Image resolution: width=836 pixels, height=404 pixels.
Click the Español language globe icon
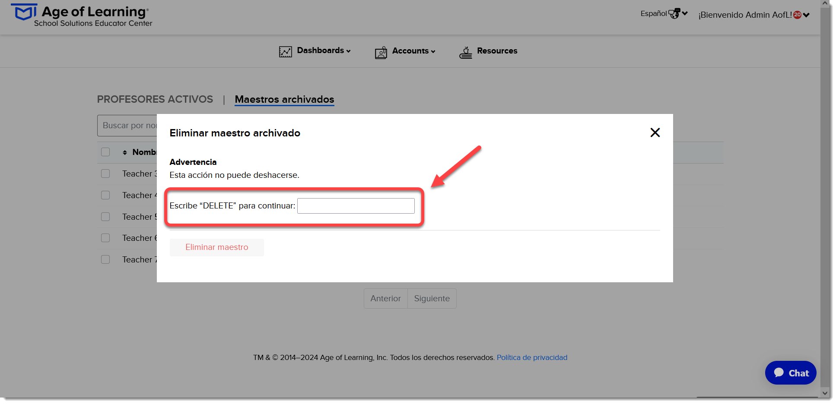point(674,13)
